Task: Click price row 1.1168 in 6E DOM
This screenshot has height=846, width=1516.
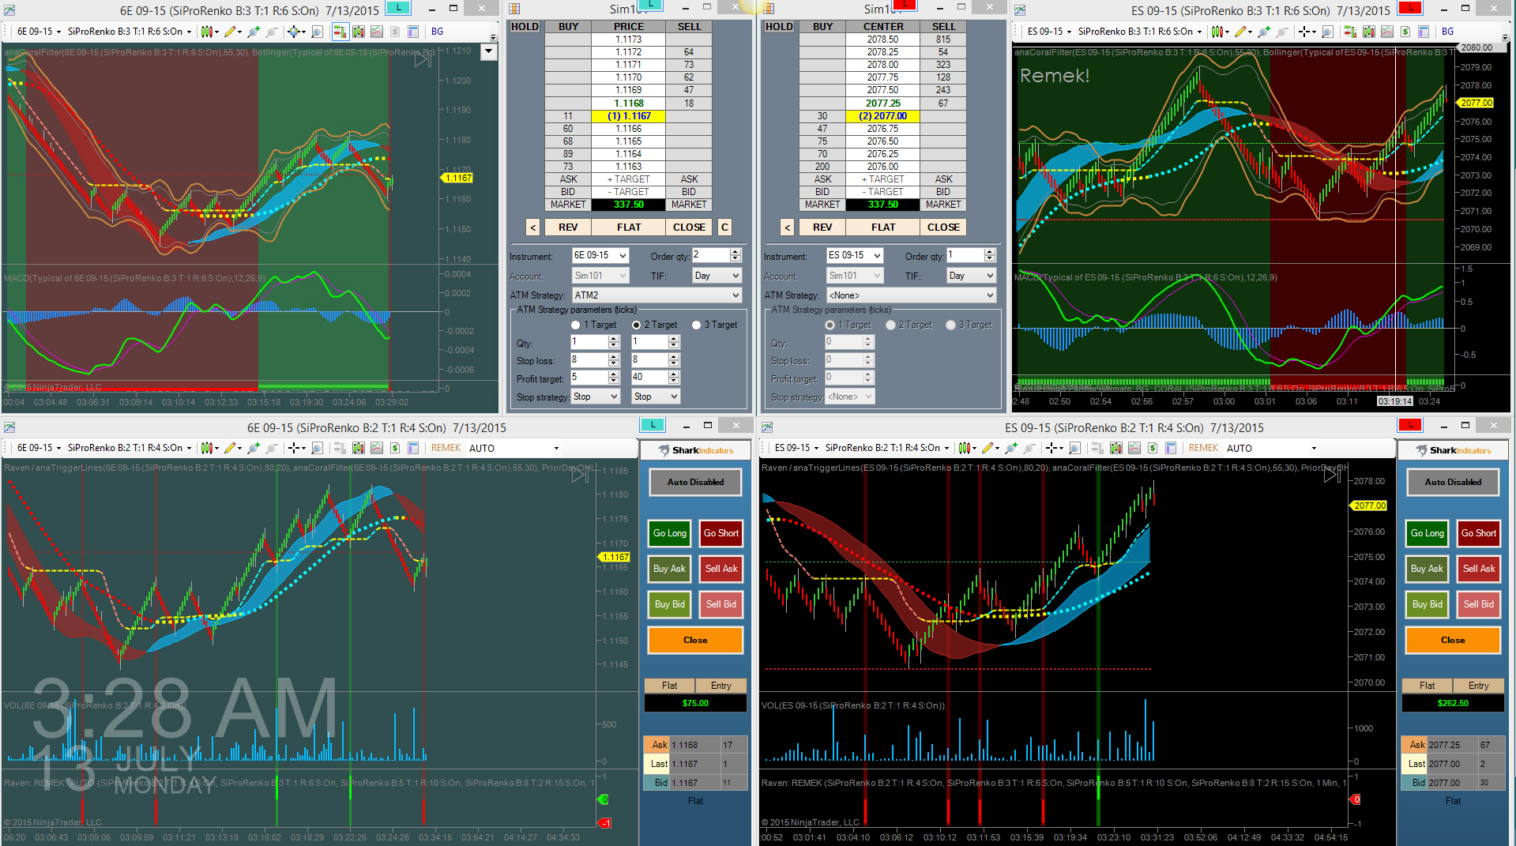Action: (x=629, y=103)
